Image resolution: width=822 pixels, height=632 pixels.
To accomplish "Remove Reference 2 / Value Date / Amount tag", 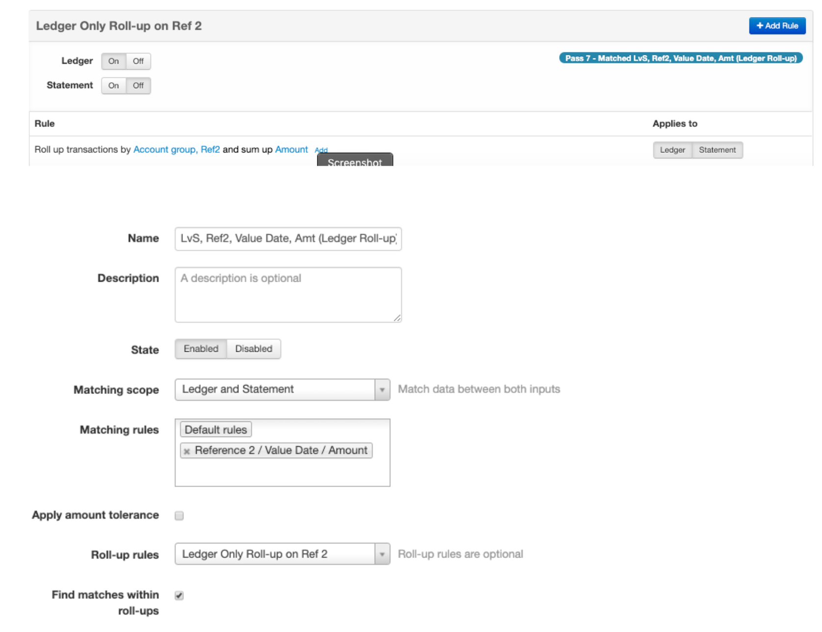I will tap(187, 451).
